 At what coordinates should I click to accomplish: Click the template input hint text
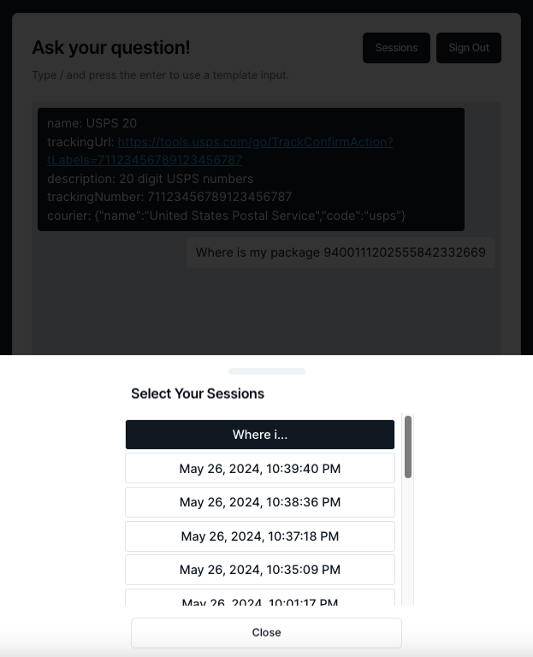coord(161,75)
